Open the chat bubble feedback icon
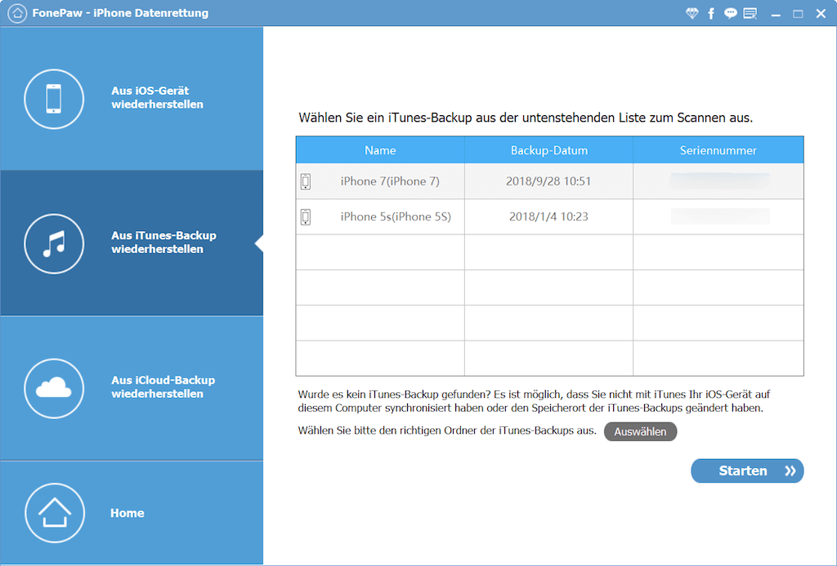 pyautogui.click(x=730, y=13)
